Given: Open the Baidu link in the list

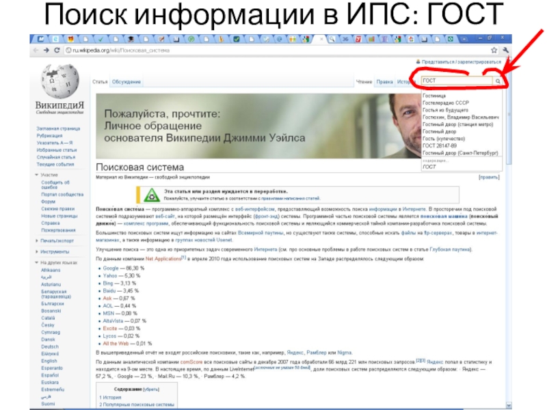Looking at the screenshot, I should [109, 290].
